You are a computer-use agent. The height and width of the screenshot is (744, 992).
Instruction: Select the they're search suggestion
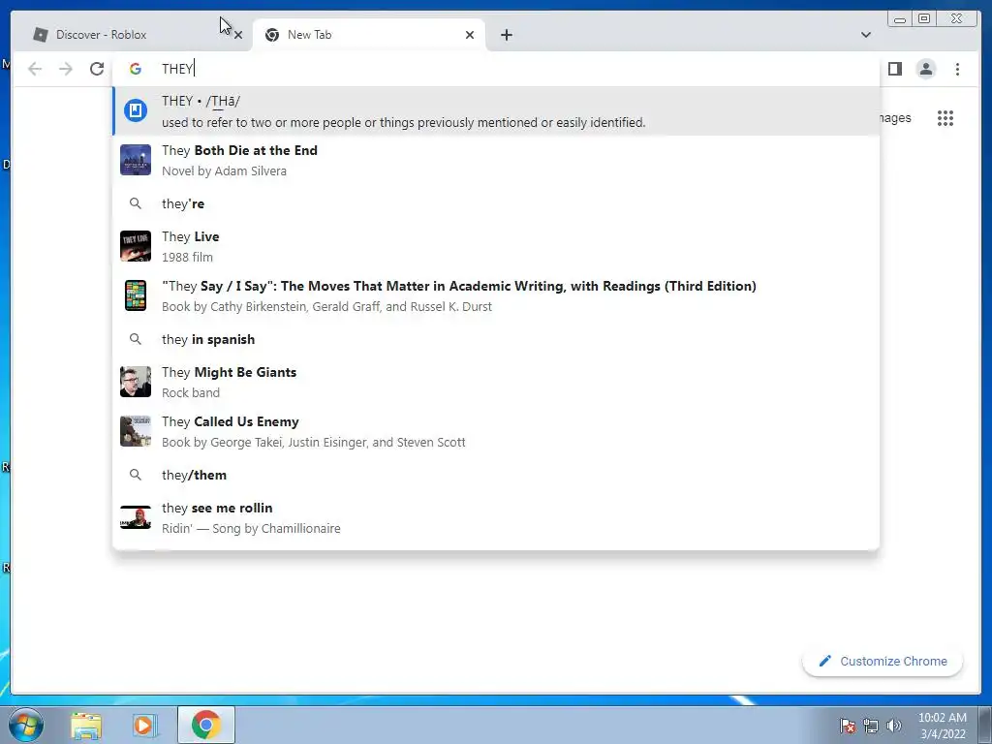[496, 203]
